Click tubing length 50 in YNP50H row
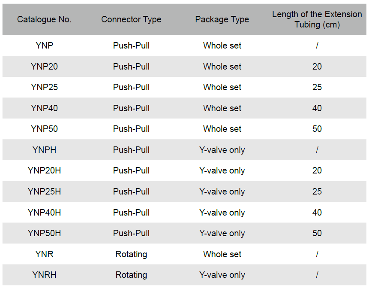Screen dimensions: 369x289 317,233
